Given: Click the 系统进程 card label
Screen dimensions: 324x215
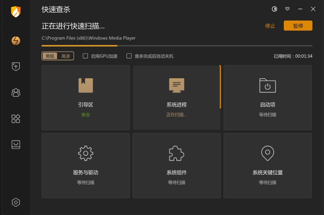Looking at the screenshot, I should [177, 105].
